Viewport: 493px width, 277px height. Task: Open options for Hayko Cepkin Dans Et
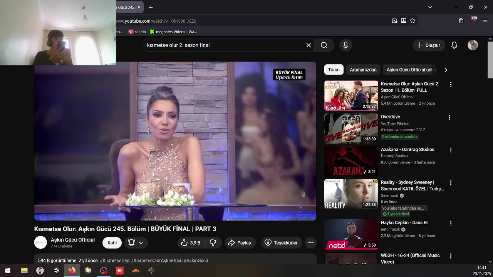(451, 223)
